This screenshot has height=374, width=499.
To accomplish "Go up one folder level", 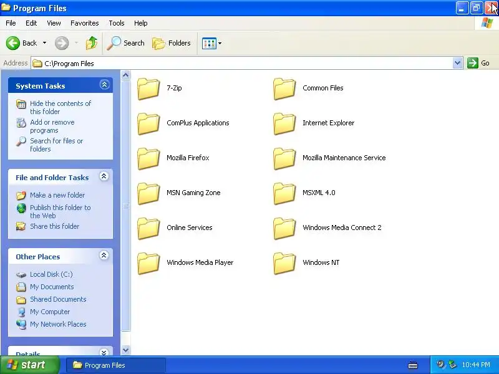I will [x=92, y=43].
